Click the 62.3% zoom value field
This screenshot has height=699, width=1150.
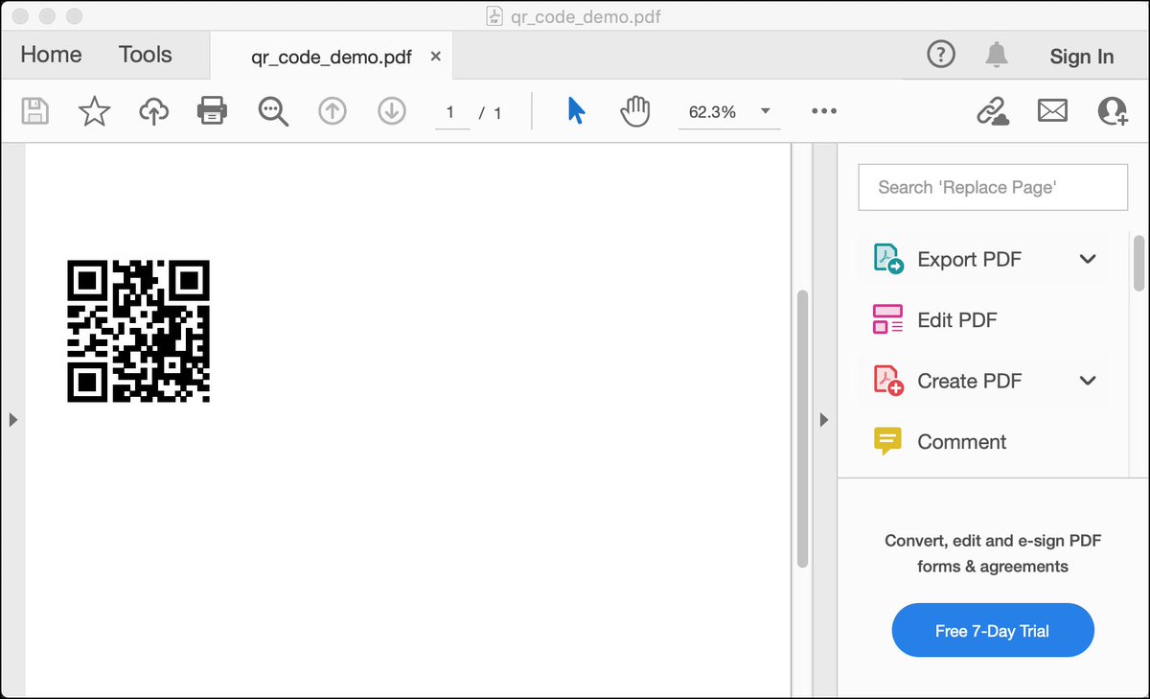[x=713, y=112]
